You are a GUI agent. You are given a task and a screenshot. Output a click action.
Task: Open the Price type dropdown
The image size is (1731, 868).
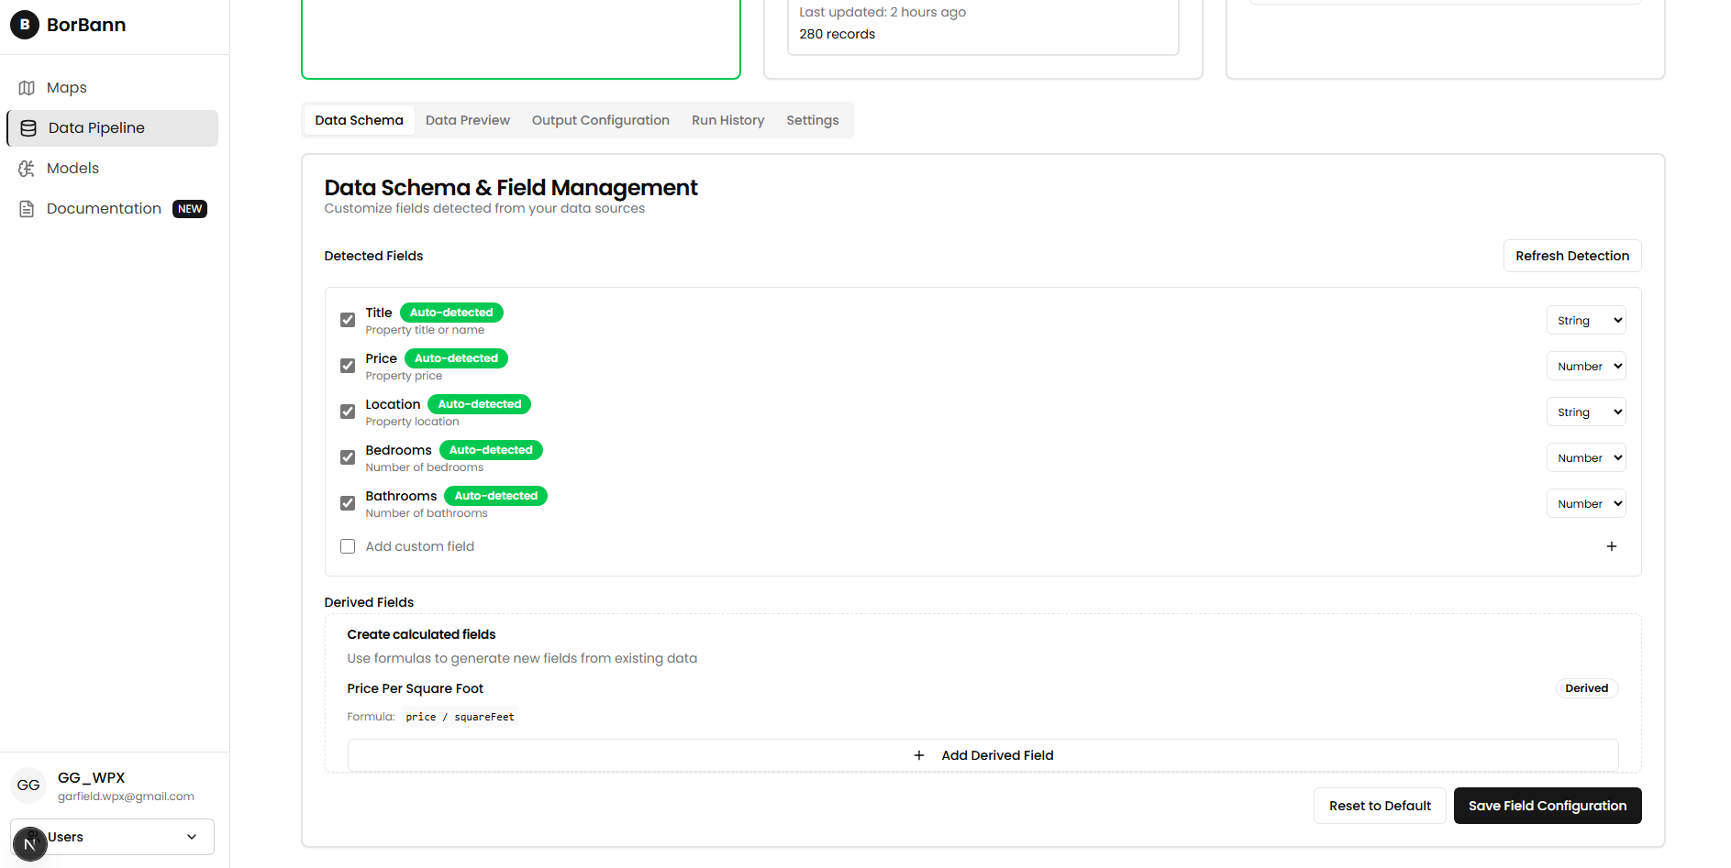[1585, 367]
